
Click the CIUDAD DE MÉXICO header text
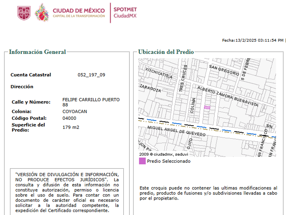(x=79, y=11)
